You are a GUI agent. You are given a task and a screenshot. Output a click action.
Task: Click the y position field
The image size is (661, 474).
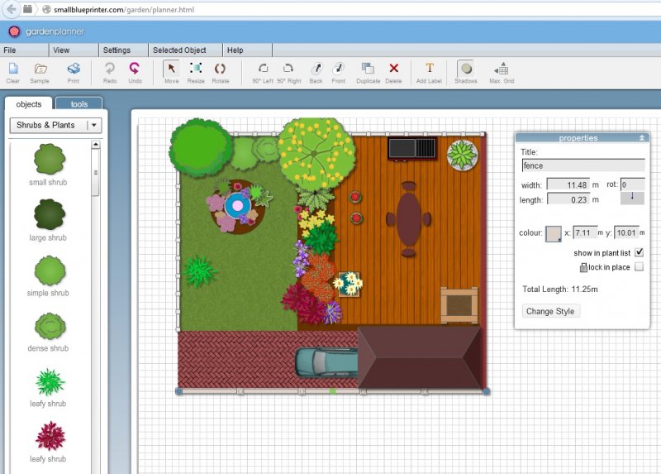[x=626, y=232]
